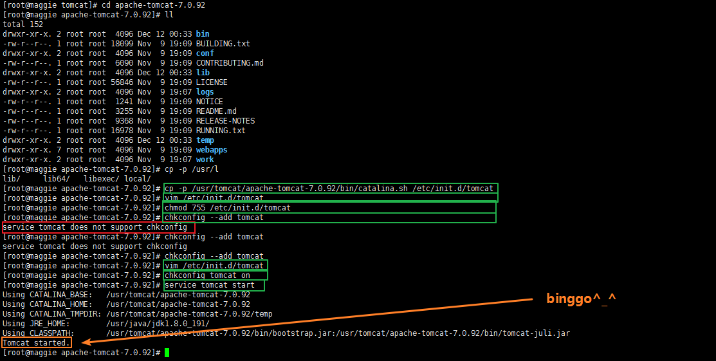Image resolution: width=716 pixels, height=361 pixels.
Task: Click the cp catalina.sh to init.d command
Action: tap(329, 189)
